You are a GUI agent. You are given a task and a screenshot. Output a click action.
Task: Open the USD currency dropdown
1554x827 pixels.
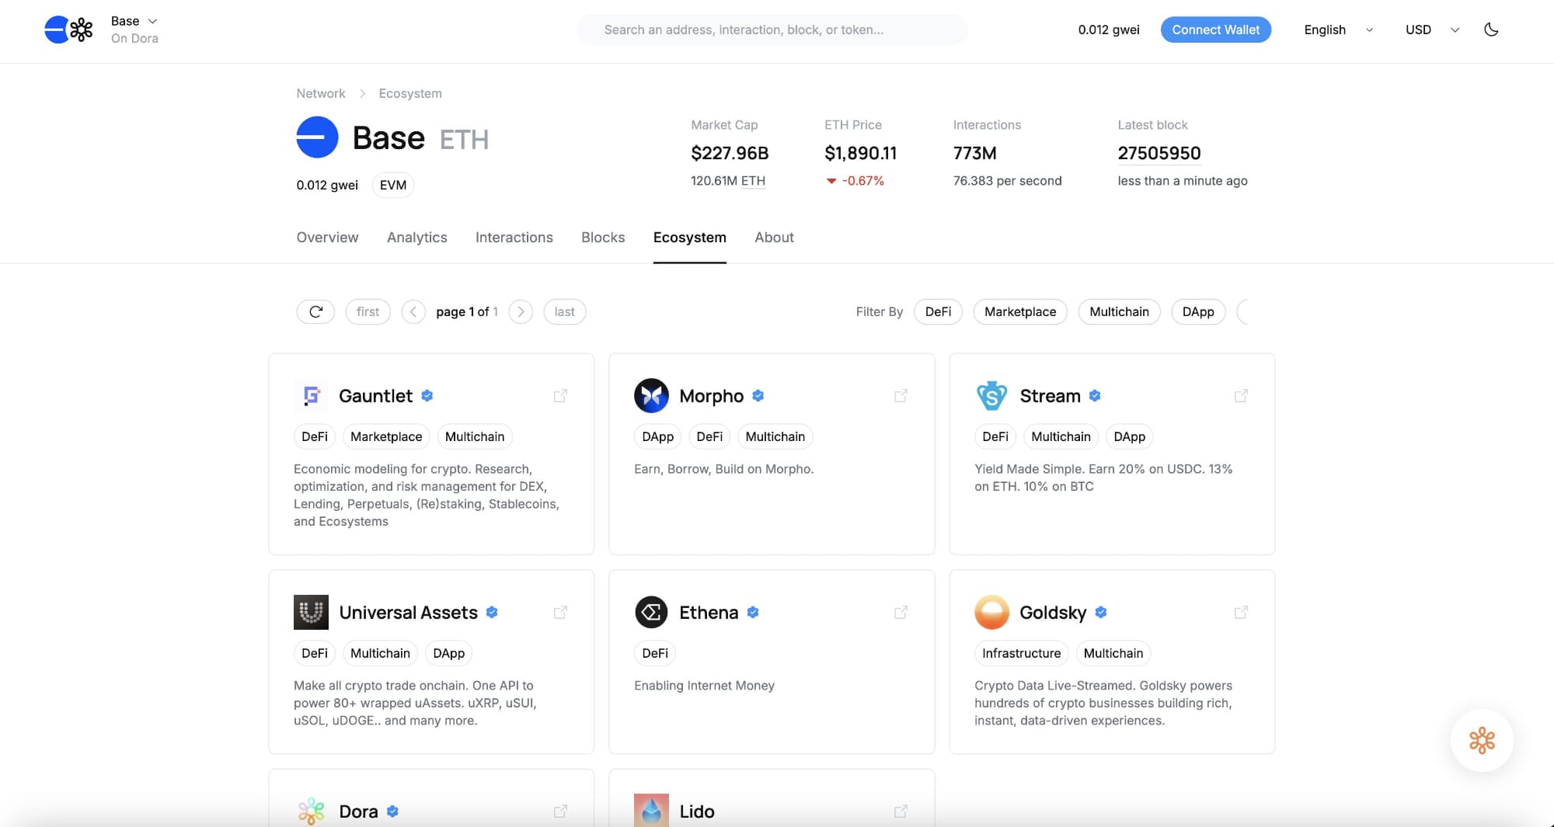point(1432,30)
